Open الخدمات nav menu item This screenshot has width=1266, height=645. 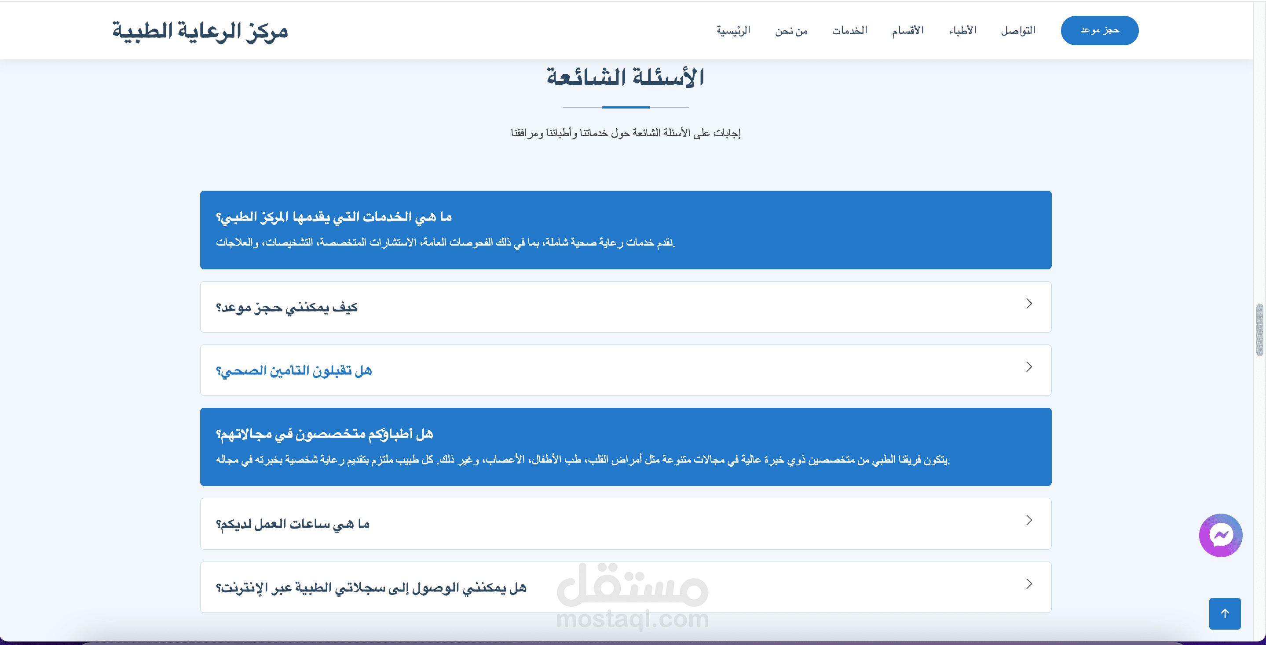point(849,30)
